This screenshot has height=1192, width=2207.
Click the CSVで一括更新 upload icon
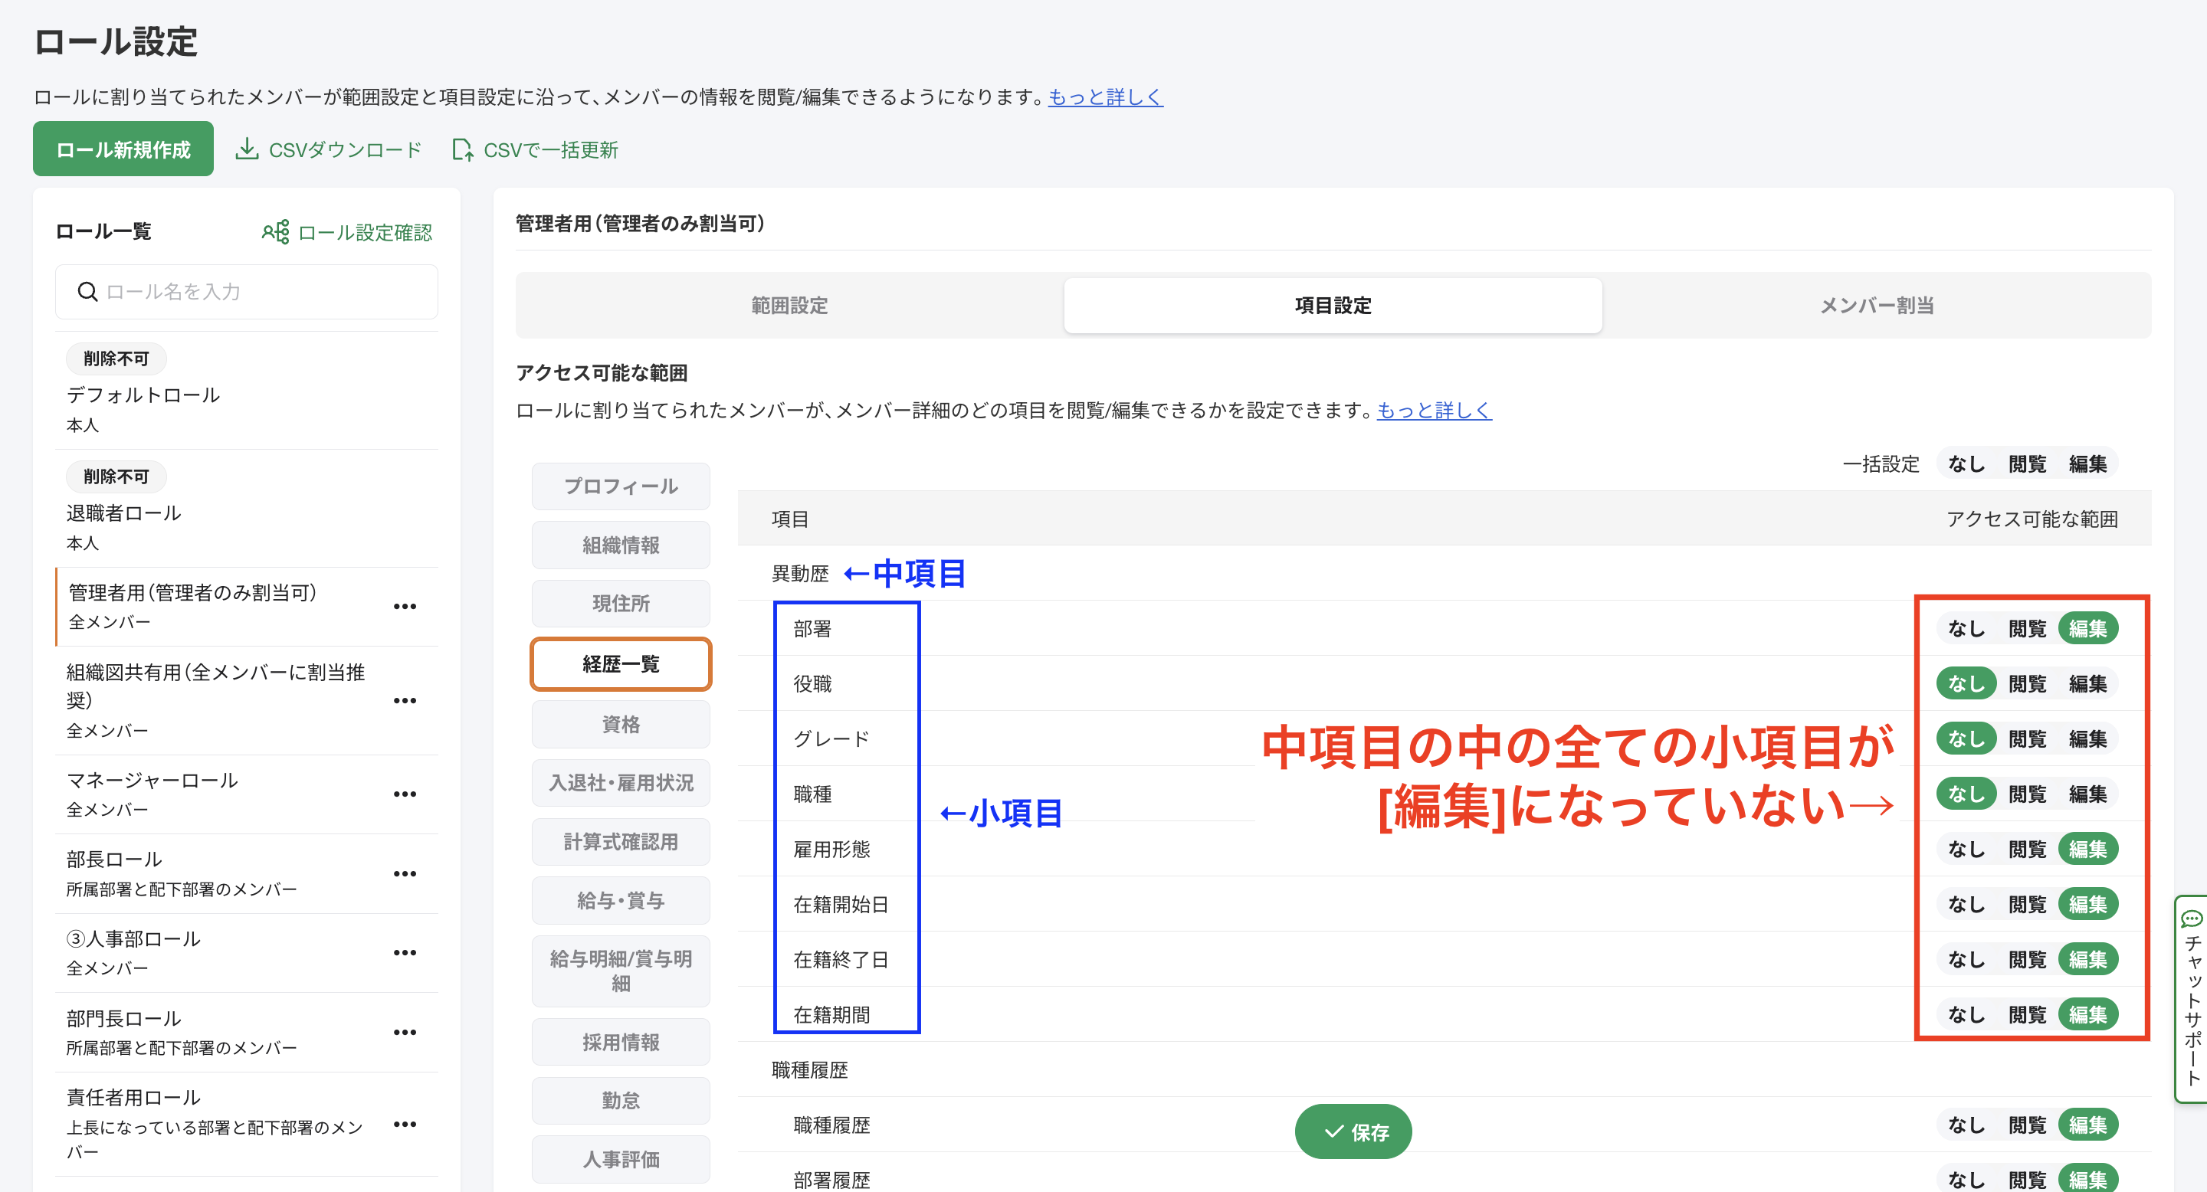point(463,149)
